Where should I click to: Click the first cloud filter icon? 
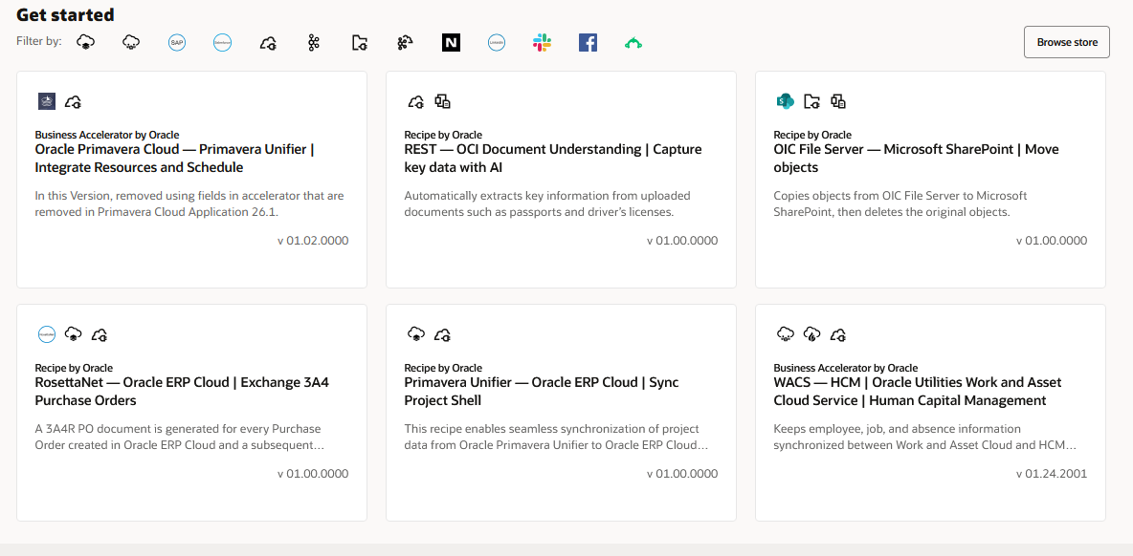(85, 43)
